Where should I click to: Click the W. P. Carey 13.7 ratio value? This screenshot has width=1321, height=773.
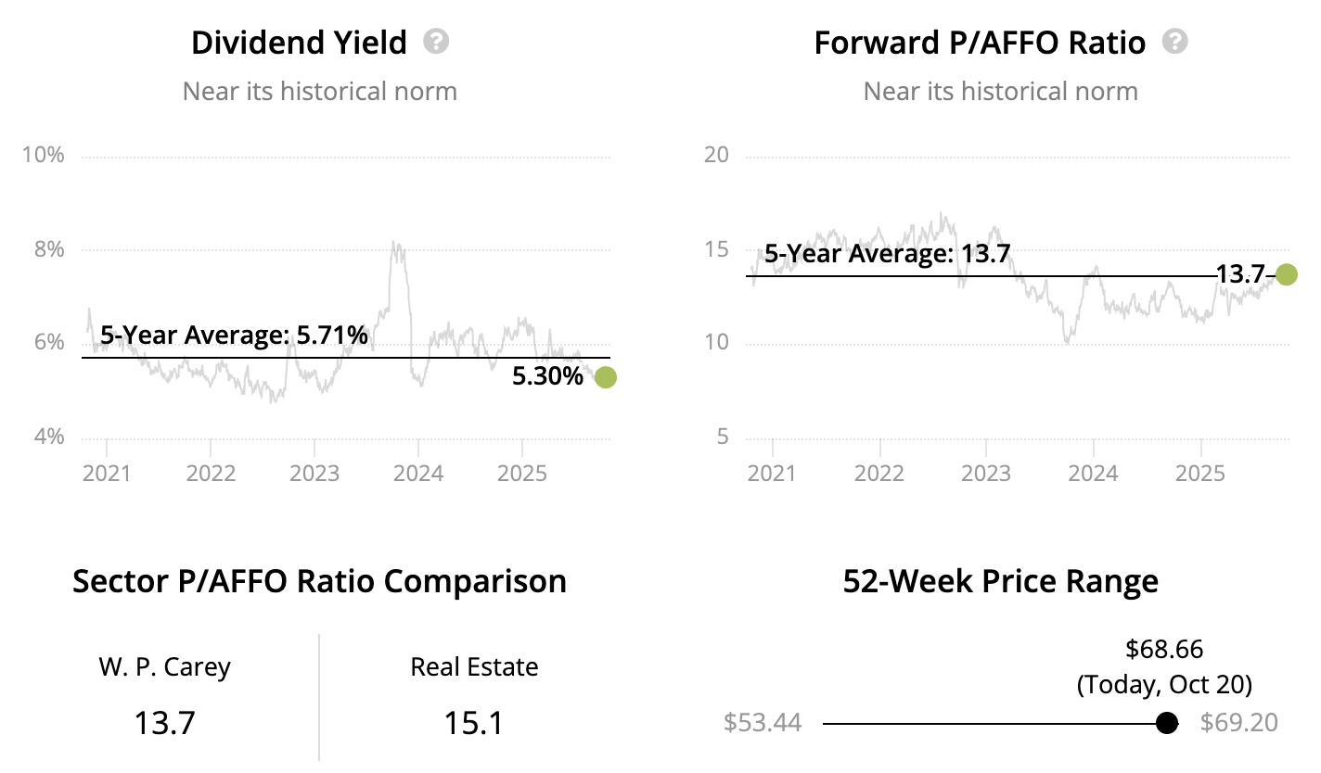(164, 721)
